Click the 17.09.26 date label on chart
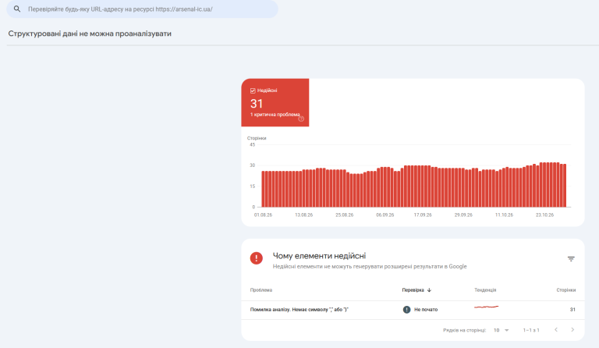Image resolution: width=599 pixels, height=348 pixels. [423, 215]
